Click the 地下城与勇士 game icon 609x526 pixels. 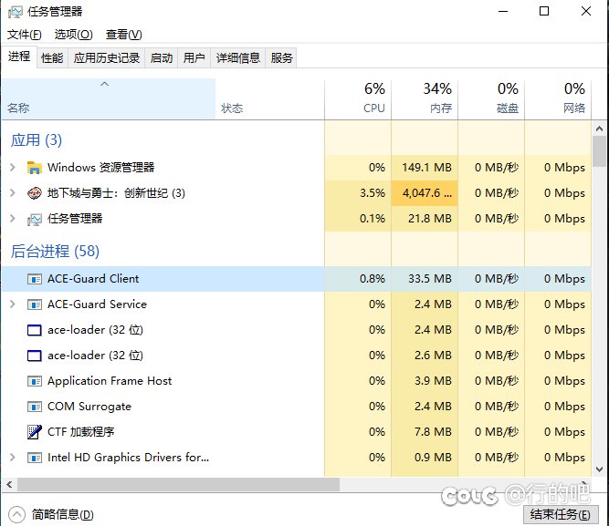35,193
